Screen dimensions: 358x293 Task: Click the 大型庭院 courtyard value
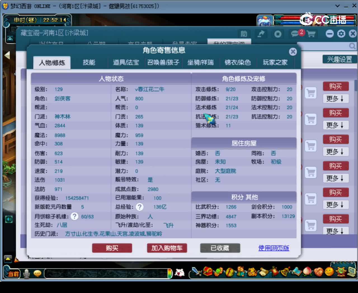[x=225, y=171]
